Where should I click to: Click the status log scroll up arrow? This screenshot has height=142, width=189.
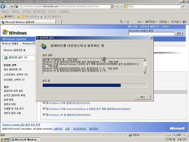point(145,60)
